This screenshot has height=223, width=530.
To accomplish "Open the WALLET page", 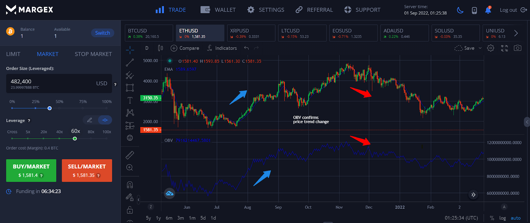I will tap(218, 10).
